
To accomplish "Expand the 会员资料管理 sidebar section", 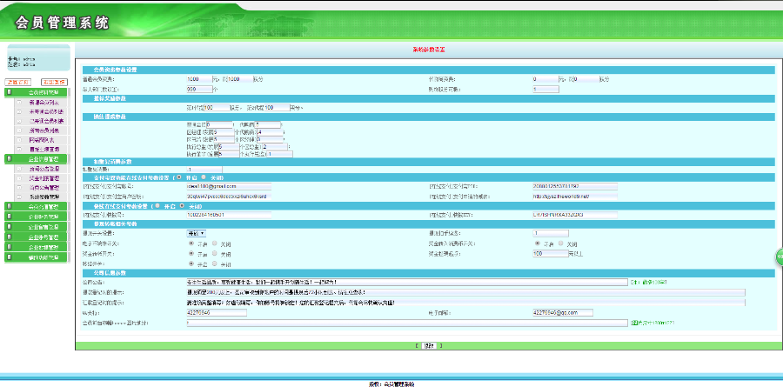I will [36, 93].
